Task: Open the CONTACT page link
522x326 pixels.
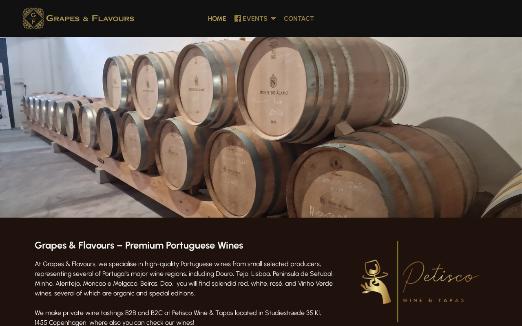Action: pos(299,18)
